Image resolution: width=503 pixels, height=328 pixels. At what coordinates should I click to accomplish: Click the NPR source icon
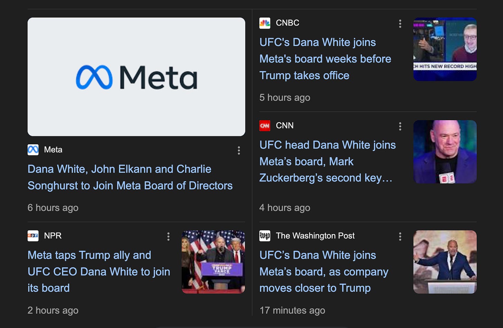click(x=33, y=236)
